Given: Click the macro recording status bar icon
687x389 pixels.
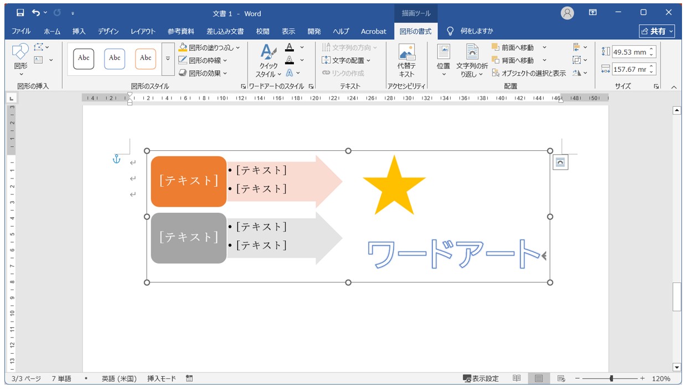Looking at the screenshot, I should click(189, 379).
